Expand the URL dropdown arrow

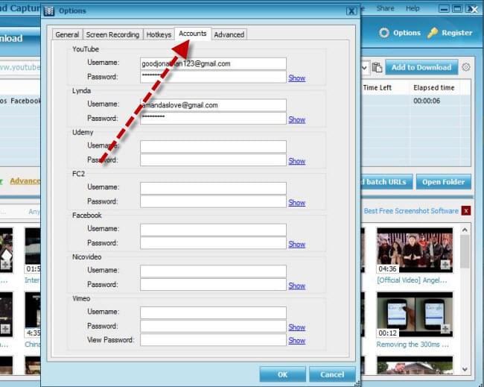[365, 67]
